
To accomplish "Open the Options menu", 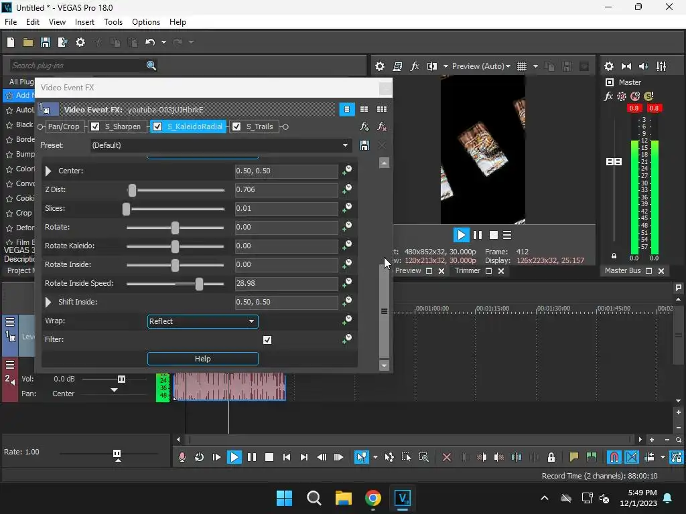I will click(x=146, y=22).
